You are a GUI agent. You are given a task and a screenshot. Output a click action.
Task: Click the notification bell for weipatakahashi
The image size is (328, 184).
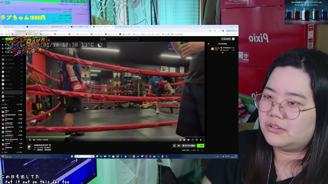click(174, 146)
